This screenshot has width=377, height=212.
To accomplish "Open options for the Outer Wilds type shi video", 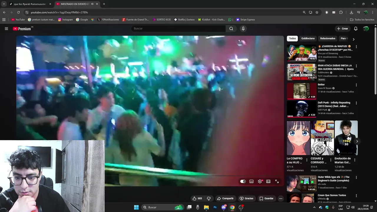I will coord(356,178).
